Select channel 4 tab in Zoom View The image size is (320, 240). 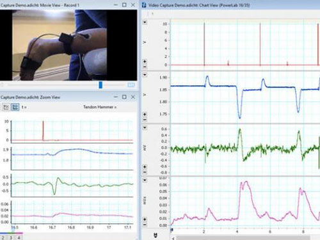pyautogui.click(x=19, y=237)
